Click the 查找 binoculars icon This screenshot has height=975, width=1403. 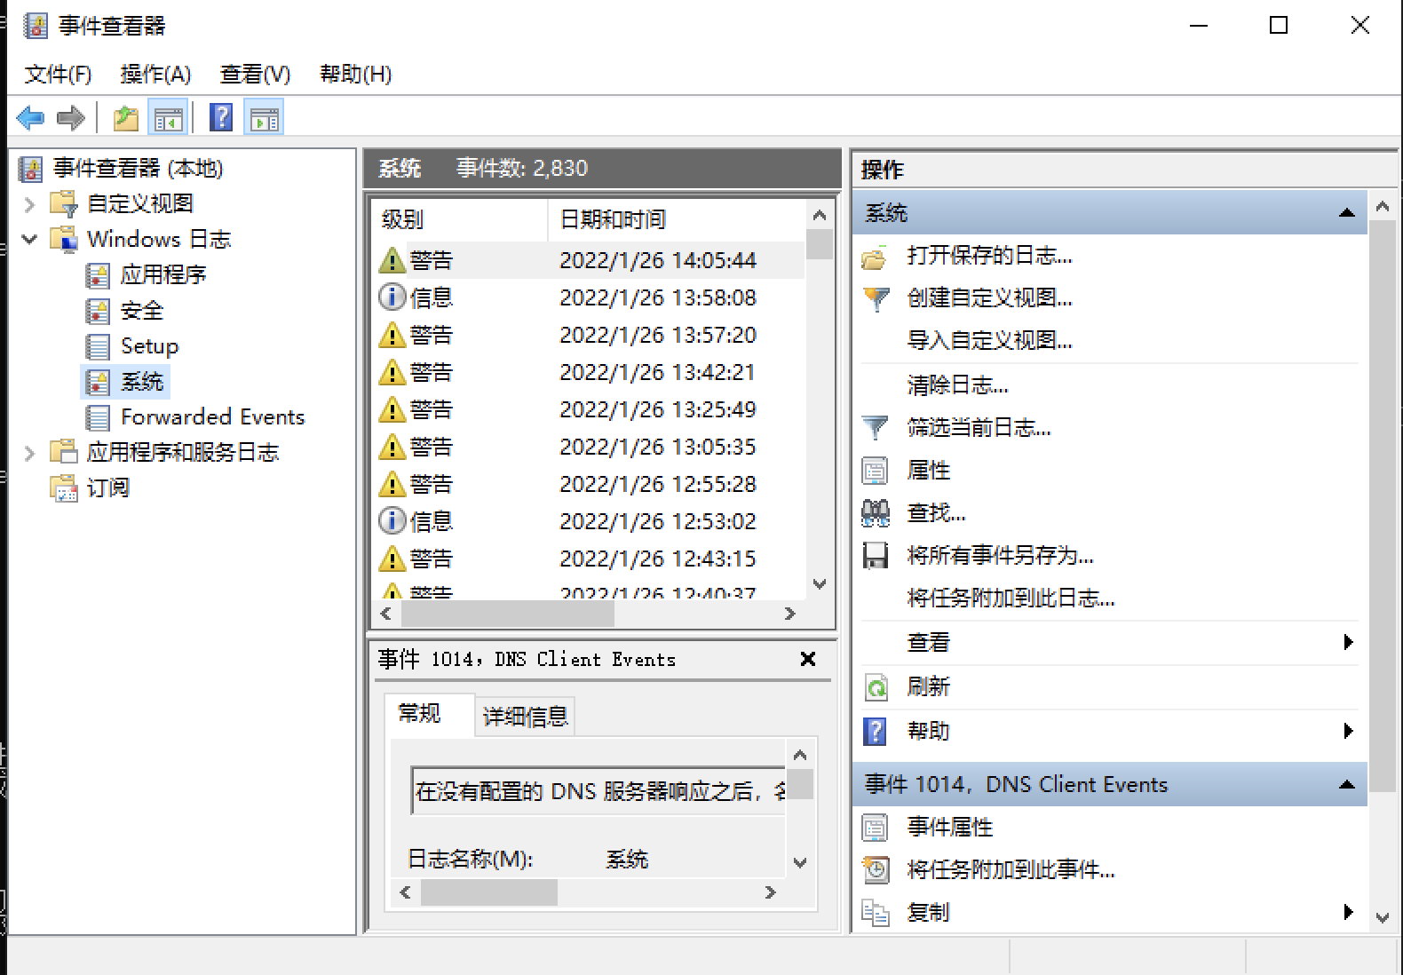click(x=875, y=513)
